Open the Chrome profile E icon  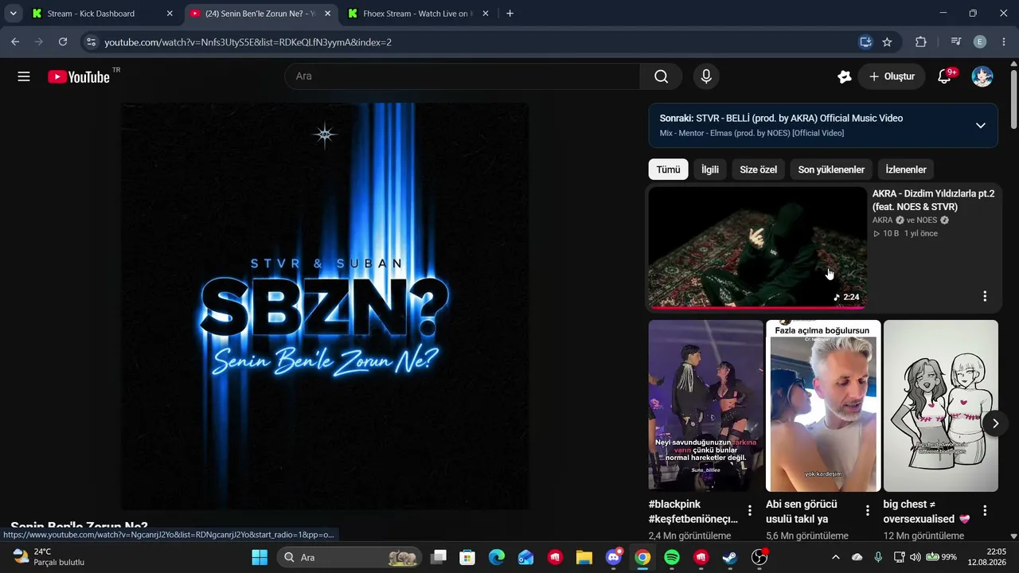tap(980, 42)
